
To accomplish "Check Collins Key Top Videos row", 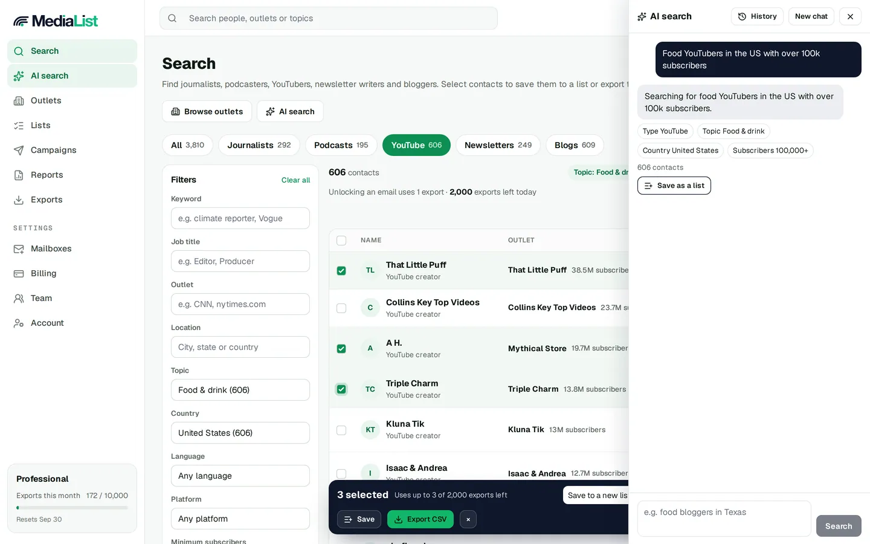I will point(341,308).
